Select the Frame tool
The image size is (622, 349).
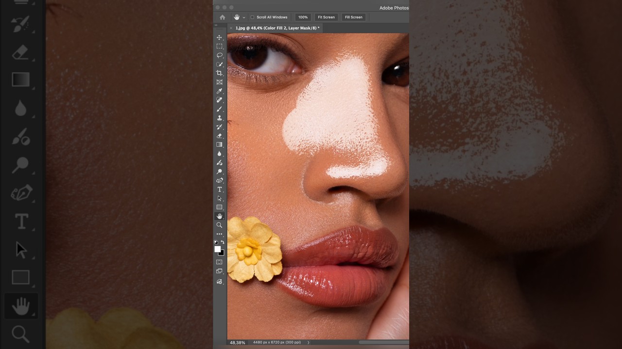219,82
